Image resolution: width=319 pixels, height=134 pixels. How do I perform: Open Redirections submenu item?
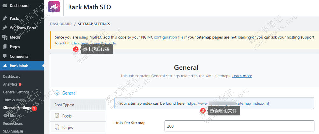13,123
